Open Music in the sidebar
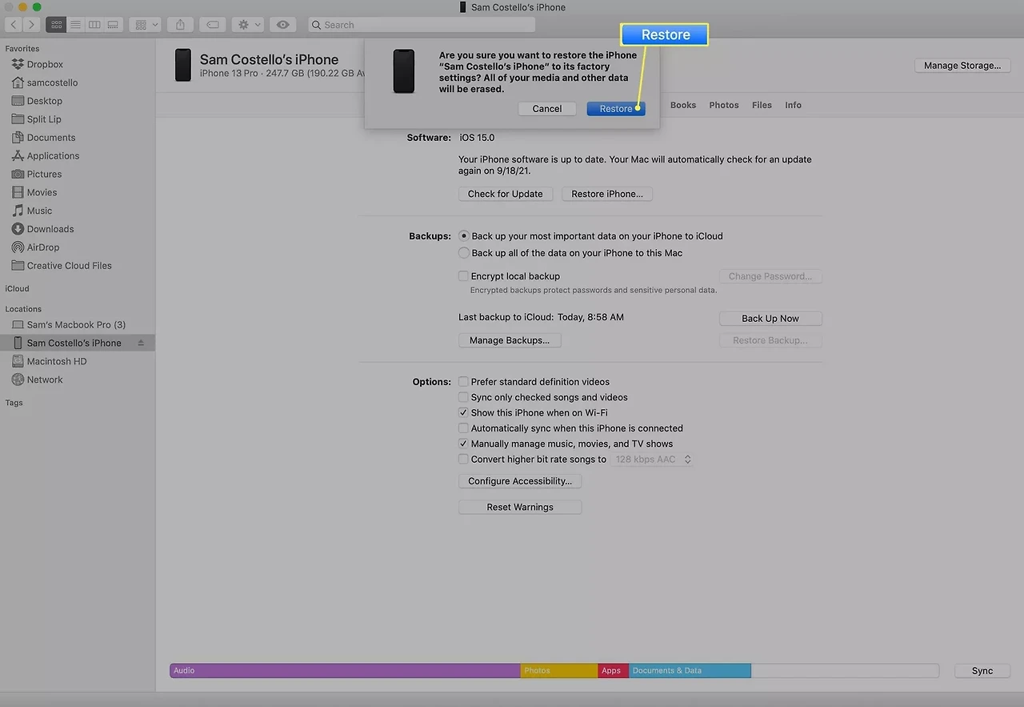This screenshot has width=1024, height=707. (39, 211)
